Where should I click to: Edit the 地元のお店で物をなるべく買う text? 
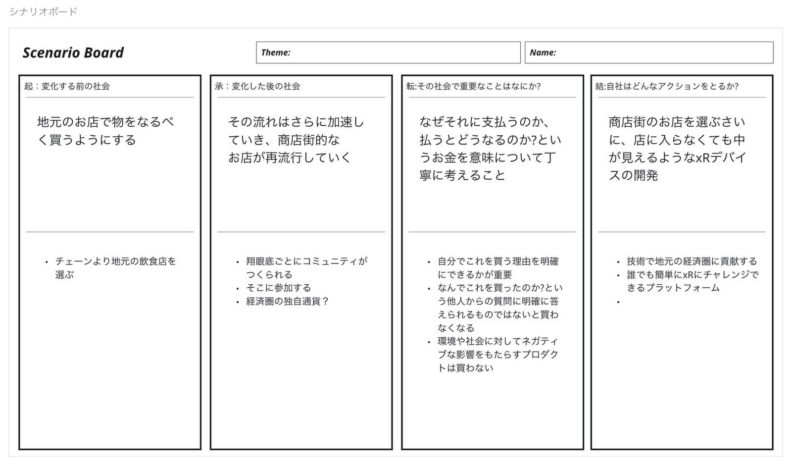[105, 131]
